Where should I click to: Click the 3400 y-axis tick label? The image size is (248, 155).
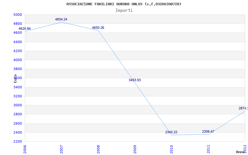pyautogui.click(x=18, y=87)
